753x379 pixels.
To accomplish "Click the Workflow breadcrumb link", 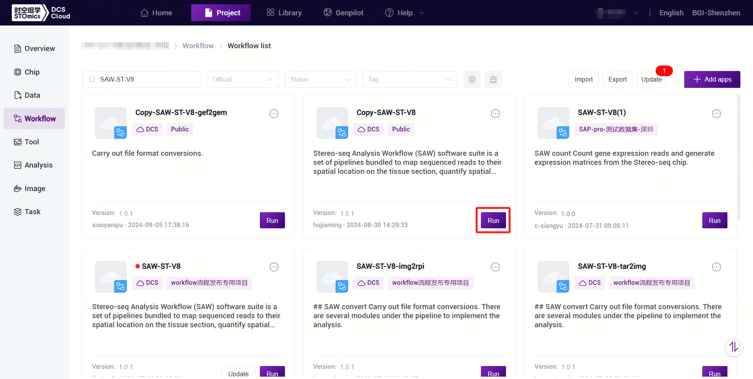I will pos(198,46).
